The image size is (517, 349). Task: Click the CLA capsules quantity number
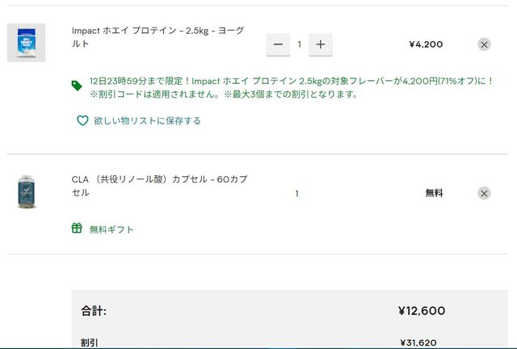click(297, 193)
